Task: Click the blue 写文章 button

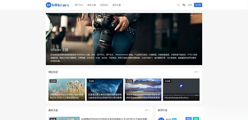Action: 198,5
